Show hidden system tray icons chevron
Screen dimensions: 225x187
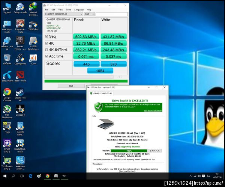click(x=190, y=176)
